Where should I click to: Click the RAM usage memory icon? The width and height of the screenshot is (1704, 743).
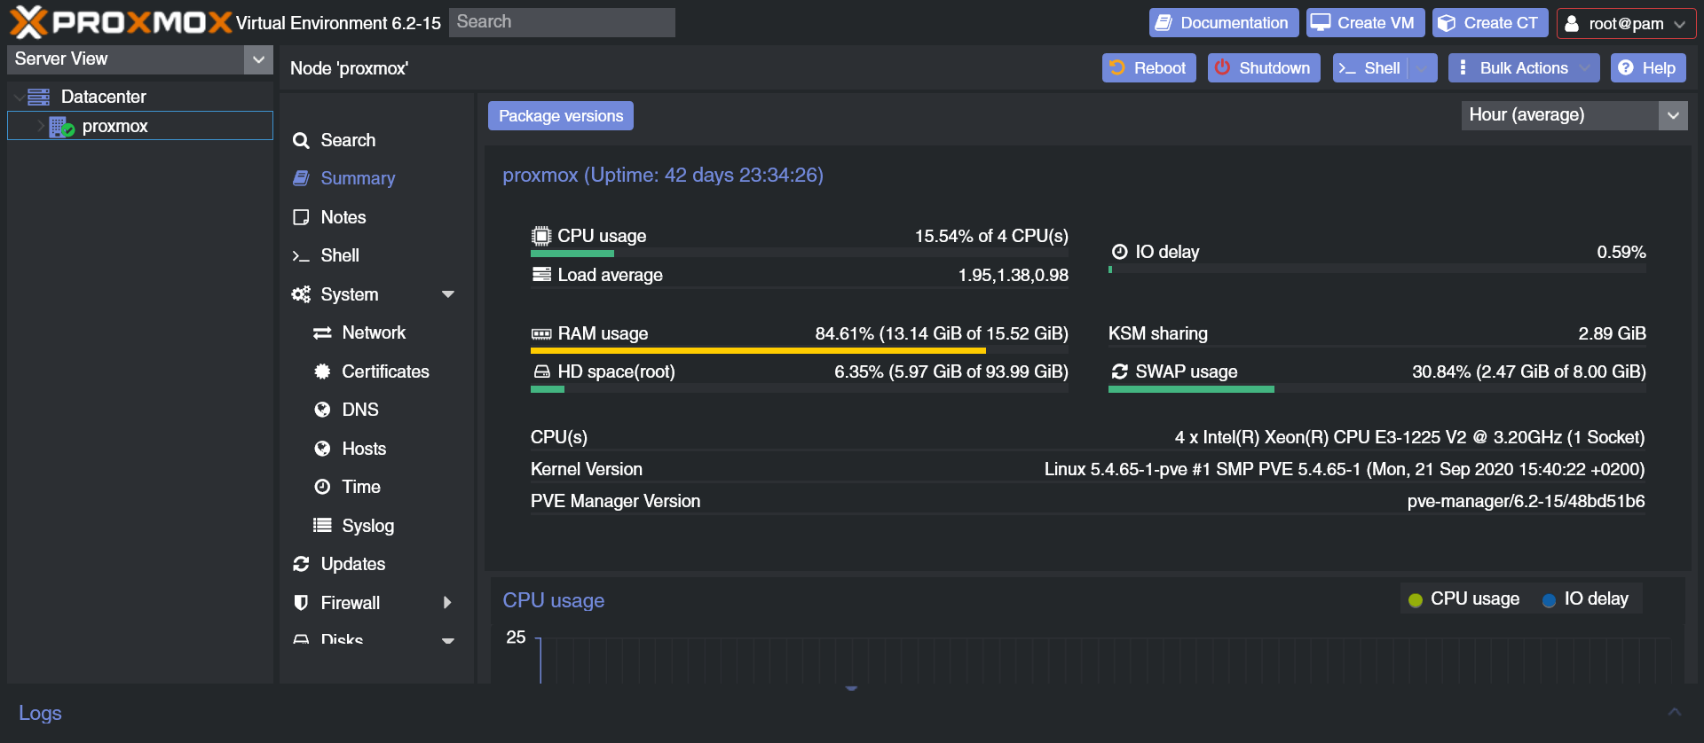pos(541,334)
